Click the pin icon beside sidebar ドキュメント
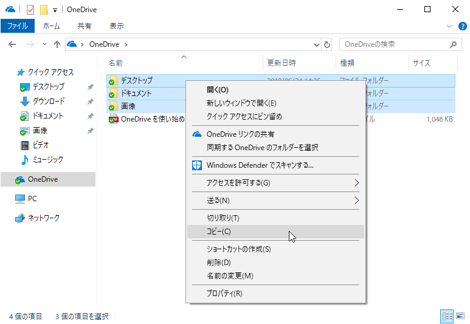Viewport: 470px width, 324px height. click(x=90, y=116)
